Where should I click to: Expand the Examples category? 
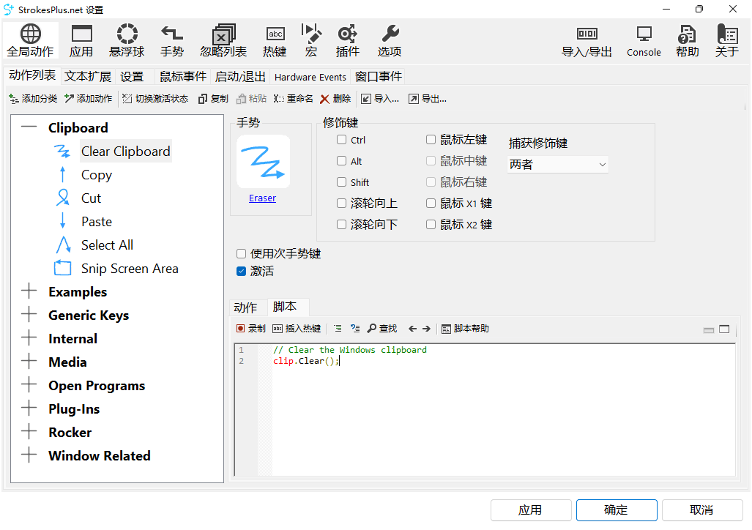[x=29, y=292]
